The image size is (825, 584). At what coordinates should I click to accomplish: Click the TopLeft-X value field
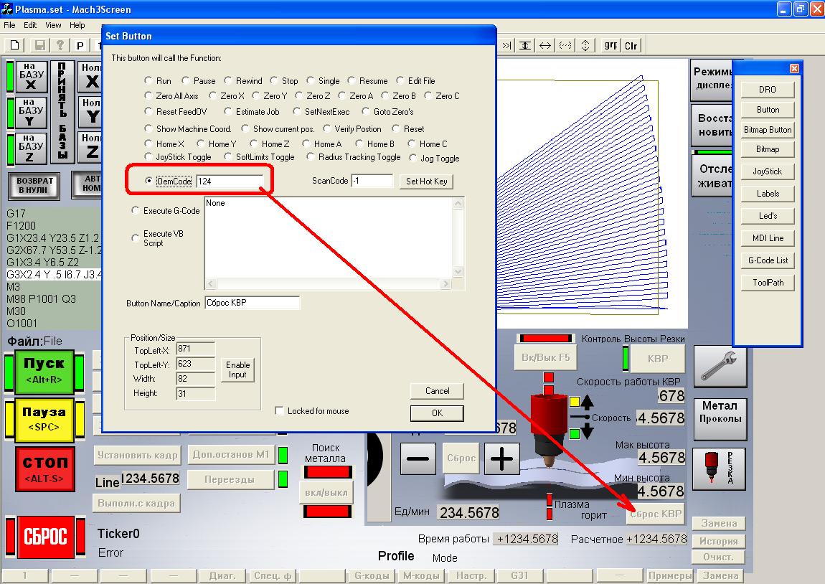click(195, 349)
